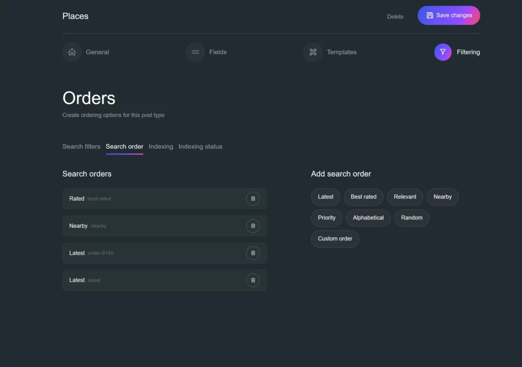Viewport: 522px width, 367px height.
Task: Click the Filtering funnel icon
Action: click(443, 52)
